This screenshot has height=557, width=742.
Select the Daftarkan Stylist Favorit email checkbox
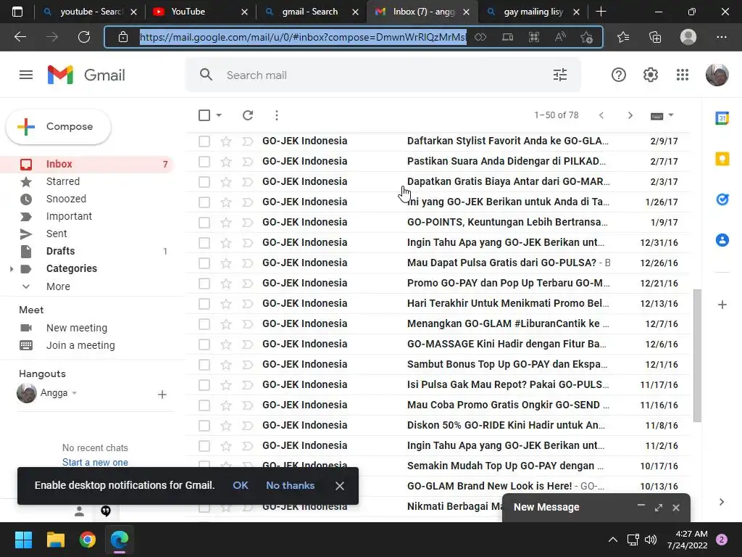tap(204, 141)
